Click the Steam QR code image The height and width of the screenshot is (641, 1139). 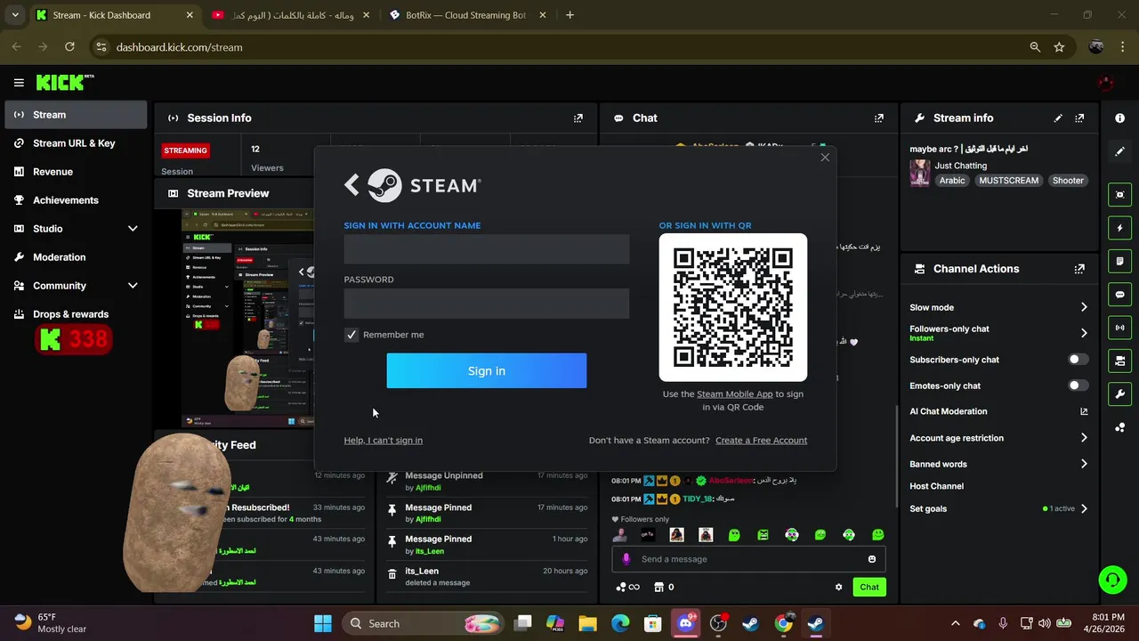[733, 307]
